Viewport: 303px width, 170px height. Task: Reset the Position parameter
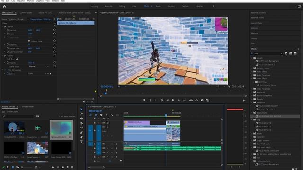point(54,30)
